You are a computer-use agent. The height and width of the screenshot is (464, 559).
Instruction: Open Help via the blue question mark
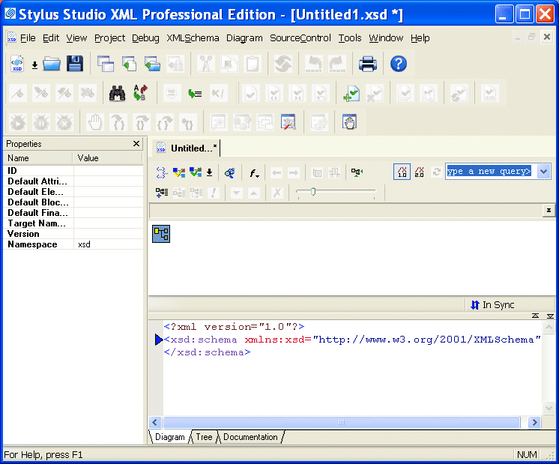tap(398, 64)
